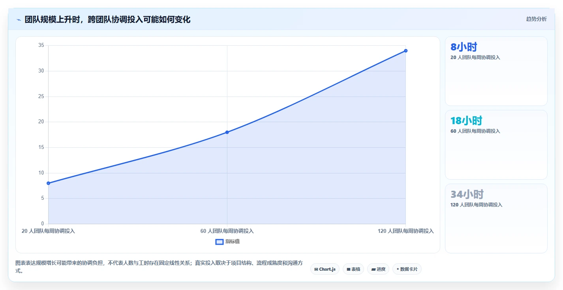This screenshot has height=290, width=563.
Task: Click the title 团队规模上升时，跨团队协调投入可能如何变化
Action: click(107, 20)
